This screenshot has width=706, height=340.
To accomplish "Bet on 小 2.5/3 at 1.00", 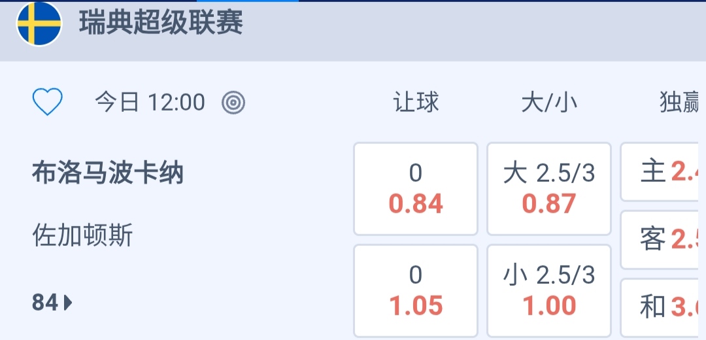I will [x=549, y=290].
